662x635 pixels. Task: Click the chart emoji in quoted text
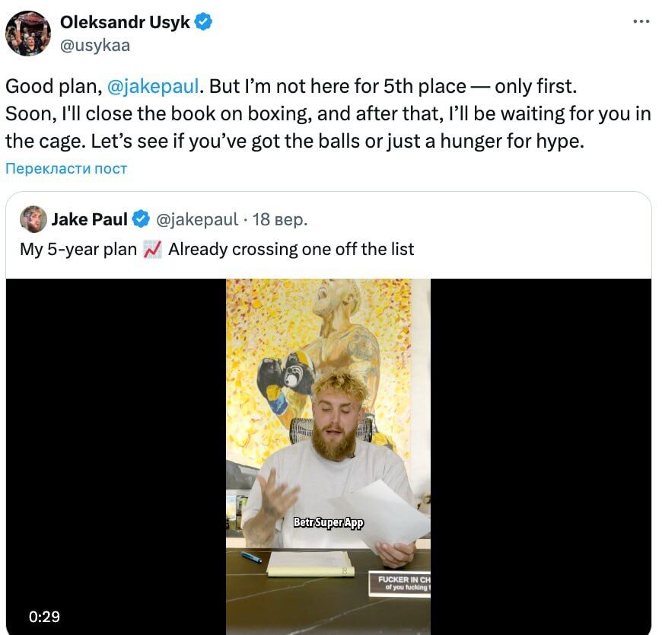(x=152, y=249)
